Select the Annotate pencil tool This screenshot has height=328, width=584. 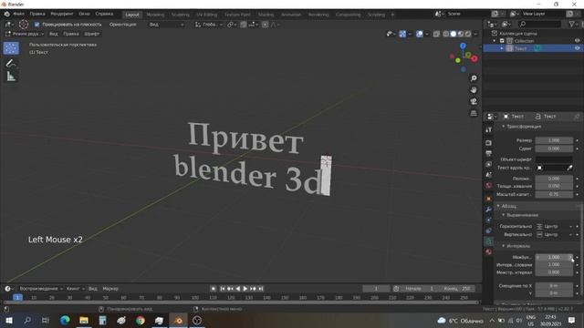pyautogui.click(x=10, y=63)
